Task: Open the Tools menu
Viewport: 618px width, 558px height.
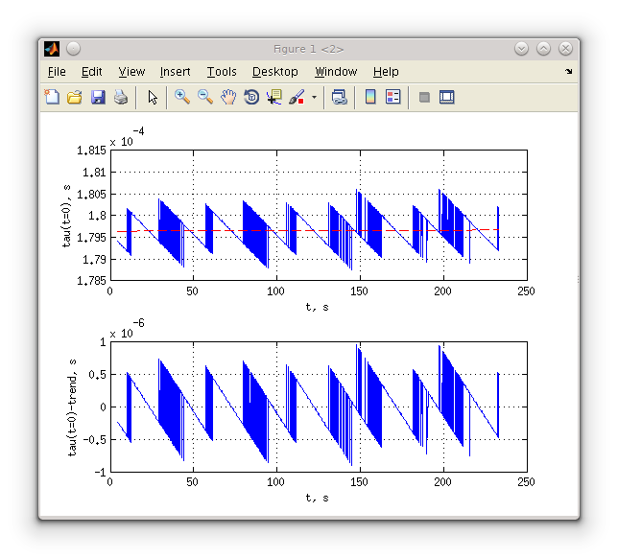Action: pos(222,72)
